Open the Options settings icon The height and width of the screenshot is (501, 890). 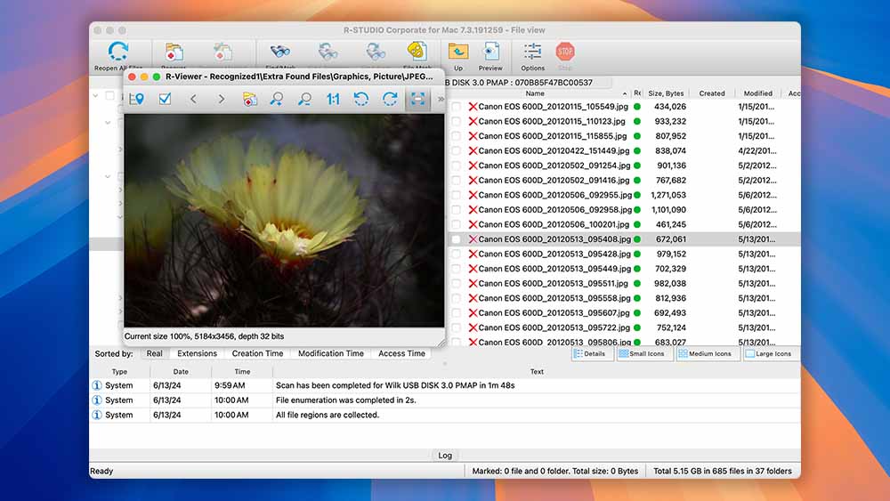[x=532, y=53]
